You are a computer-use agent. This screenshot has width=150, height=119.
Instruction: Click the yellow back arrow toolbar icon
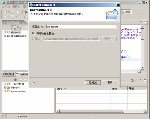(26, 16)
